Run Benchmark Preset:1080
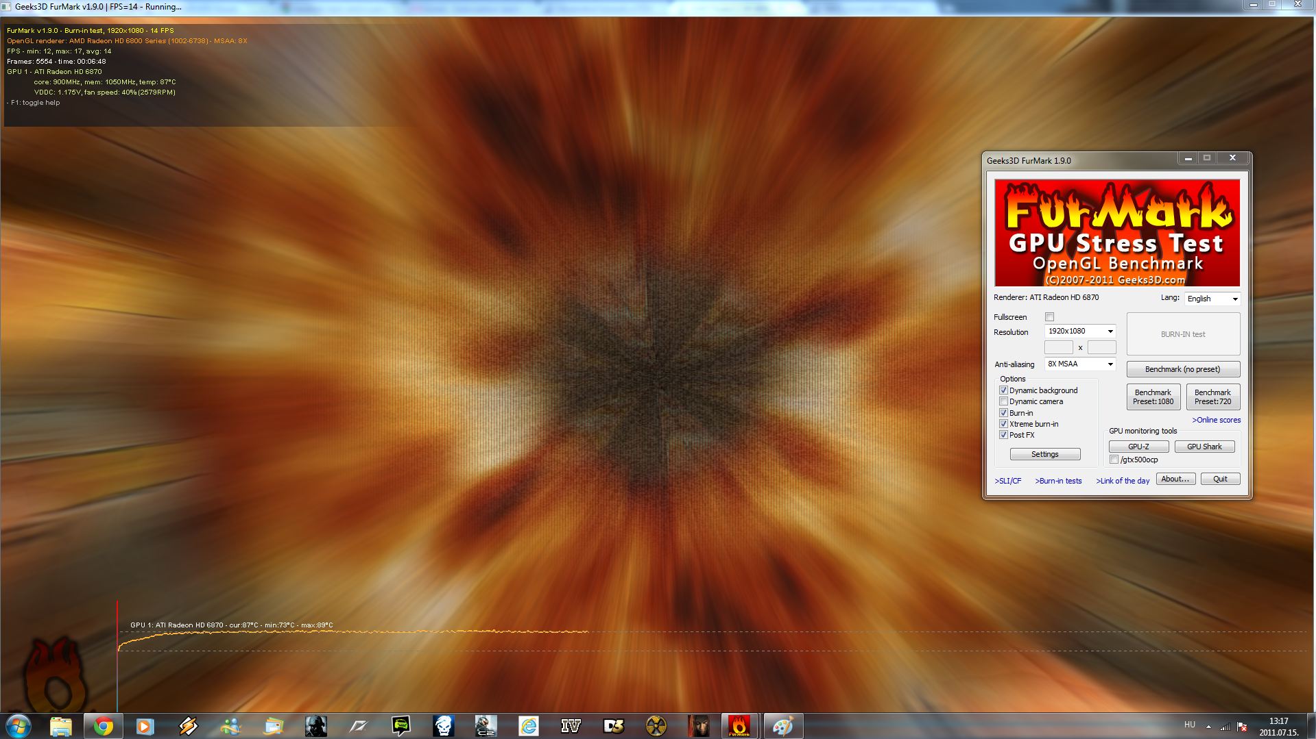The image size is (1316, 739). click(x=1153, y=397)
